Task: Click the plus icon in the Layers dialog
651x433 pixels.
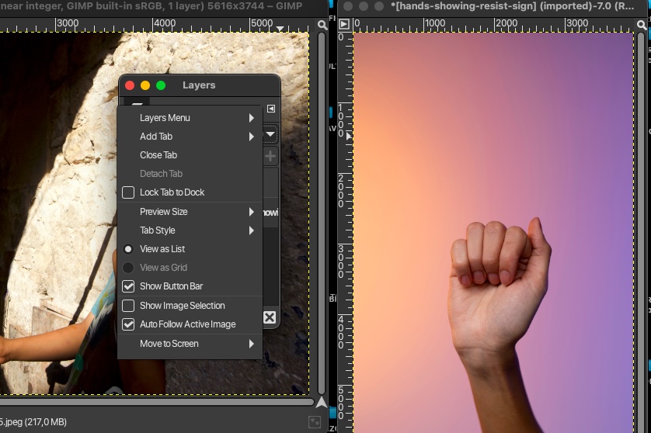Action: [x=270, y=157]
